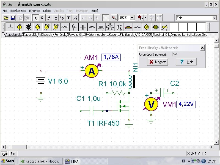
Task: Switch to the Kapcsolók tab
Action: (x=30, y=35)
